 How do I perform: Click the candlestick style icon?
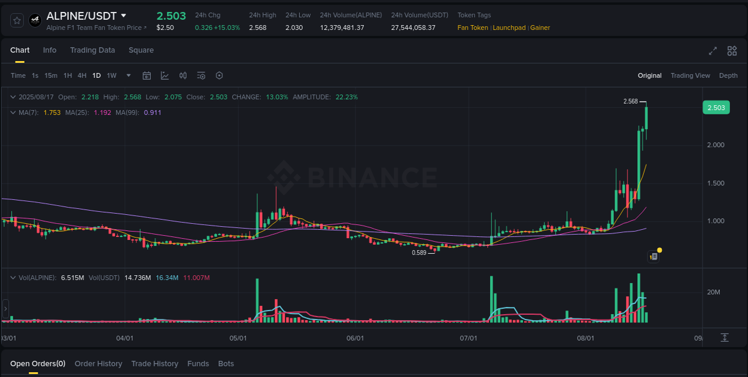tap(183, 75)
